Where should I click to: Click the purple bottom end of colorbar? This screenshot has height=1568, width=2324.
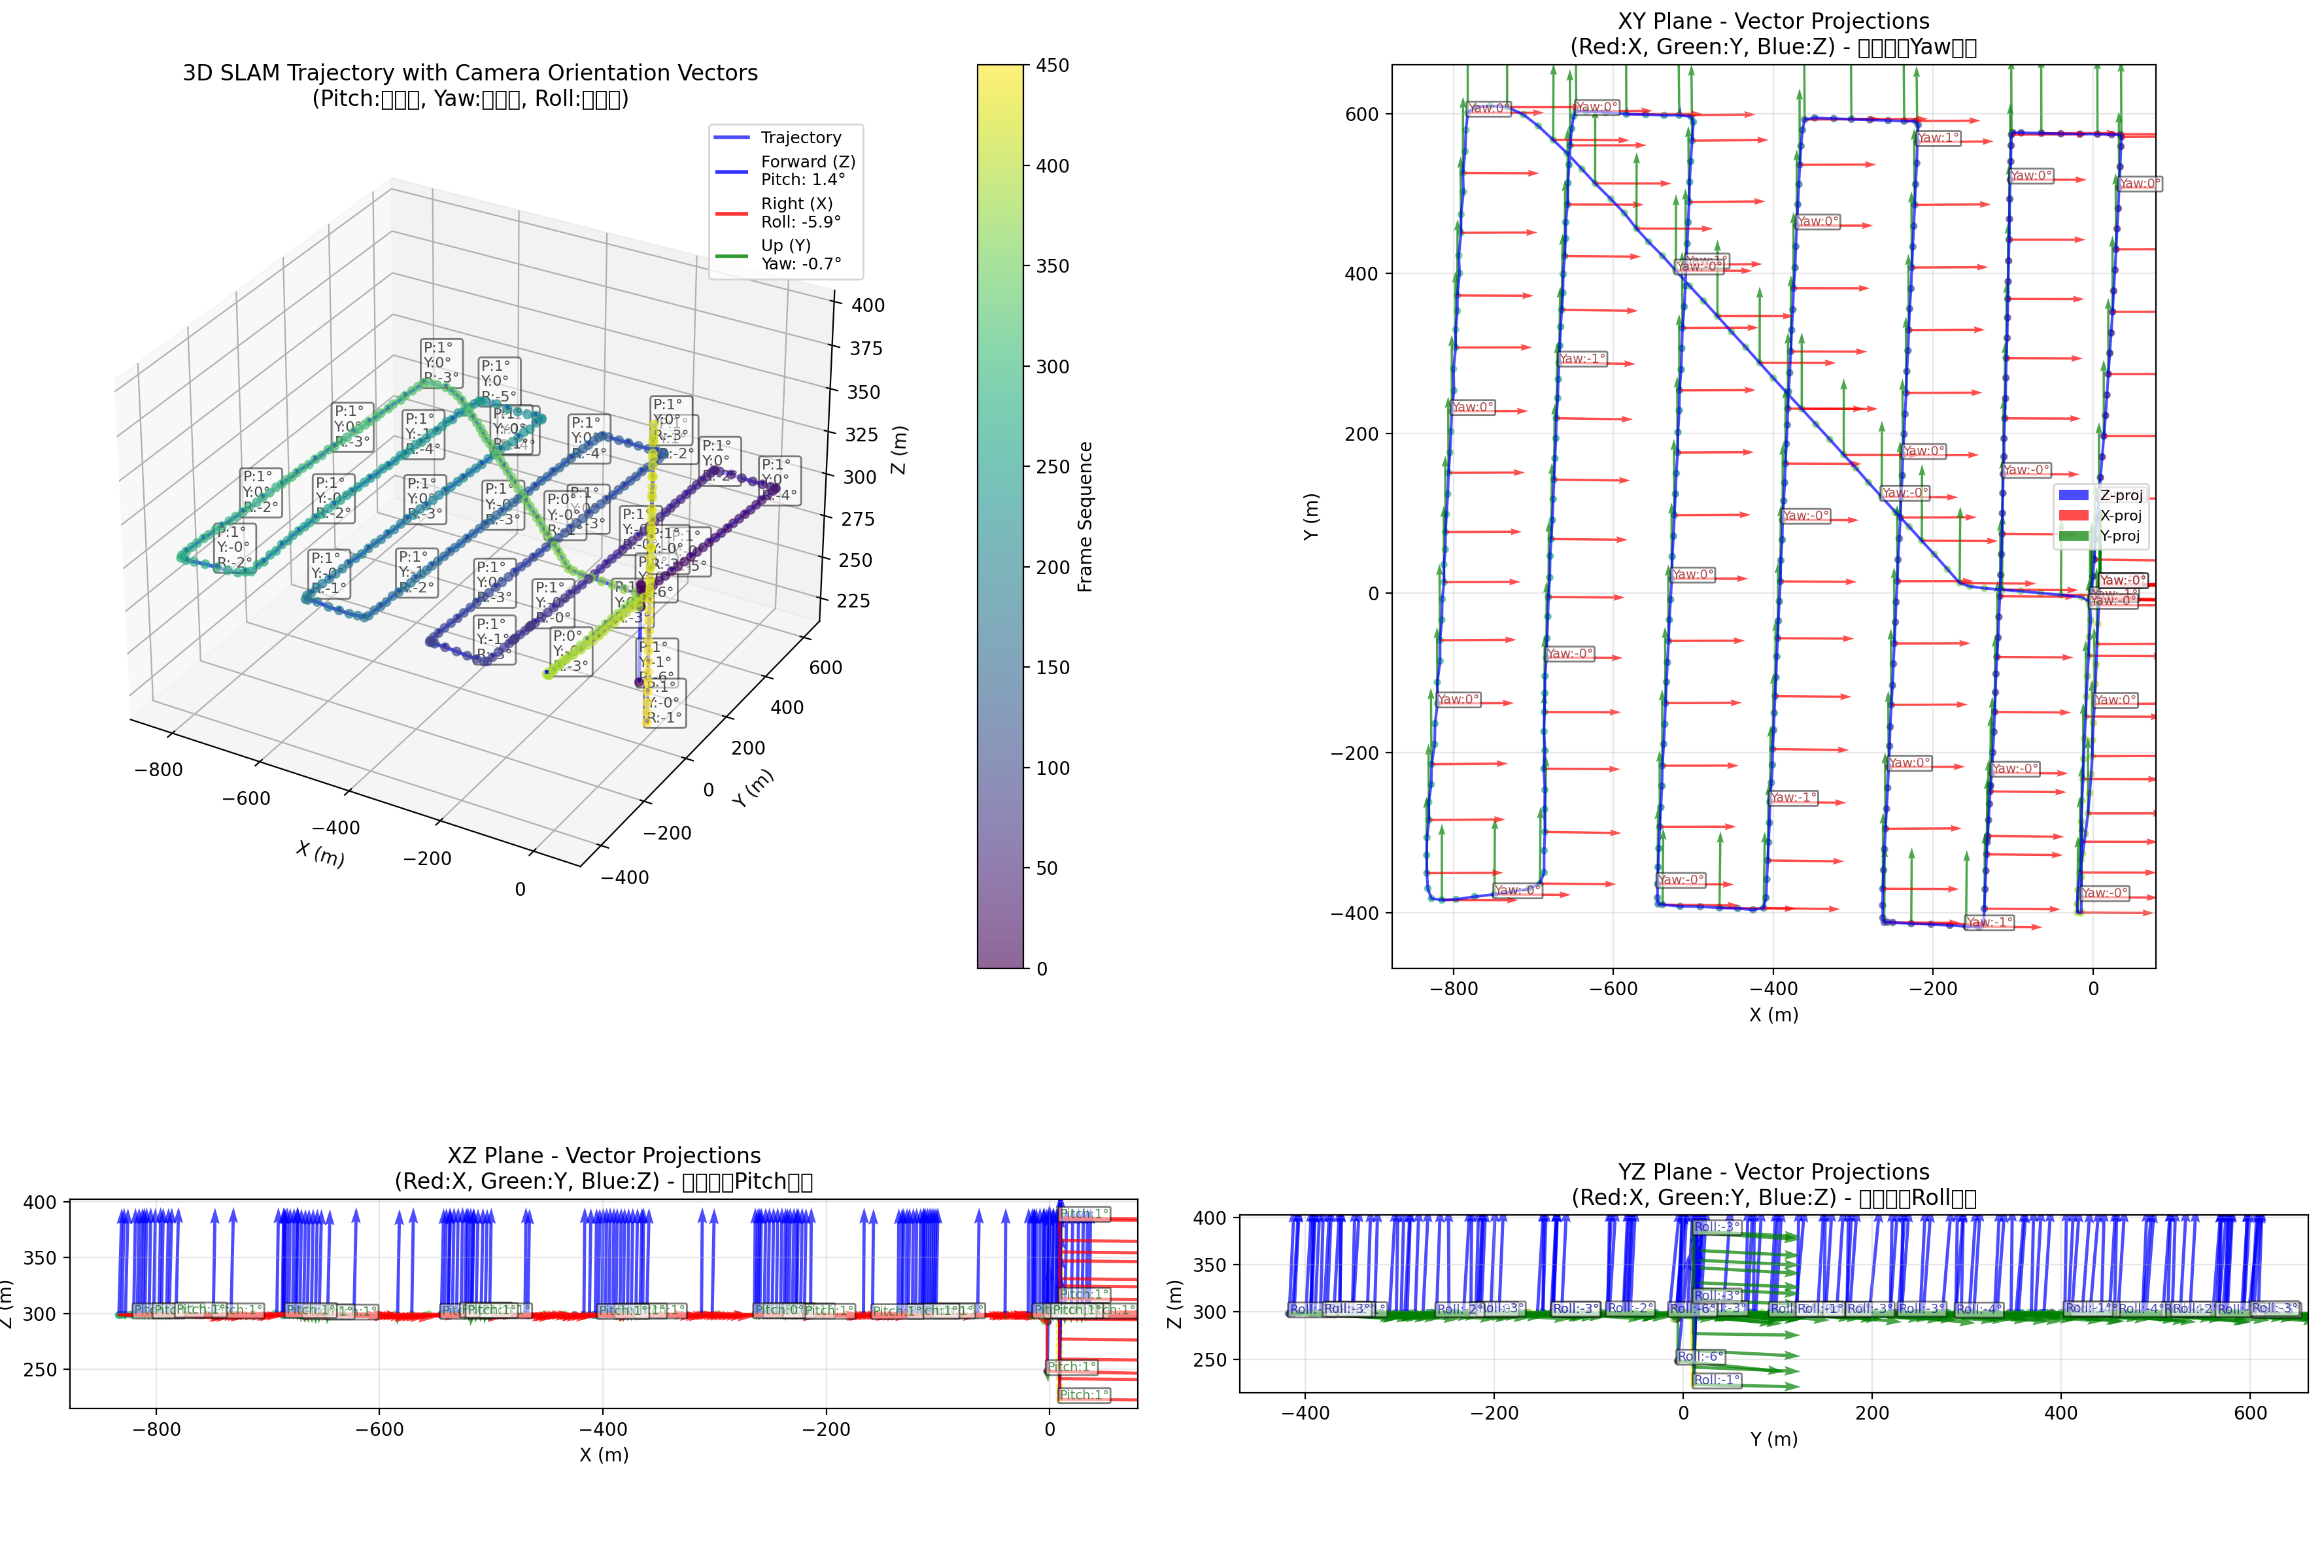(1000, 960)
